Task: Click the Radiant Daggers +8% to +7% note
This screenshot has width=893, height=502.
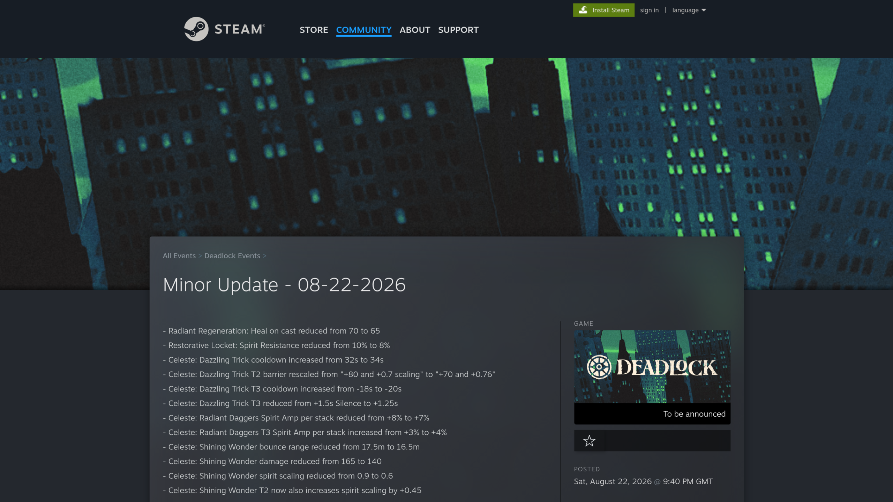Action: [x=296, y=418]
